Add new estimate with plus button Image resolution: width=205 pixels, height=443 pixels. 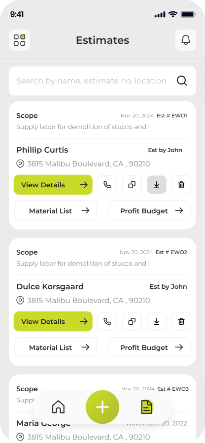pos(102,407)
